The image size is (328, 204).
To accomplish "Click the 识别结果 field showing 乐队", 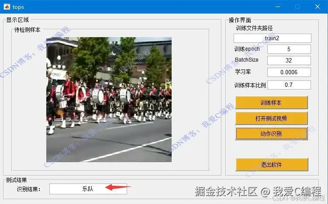I will [x=88, y=189].
